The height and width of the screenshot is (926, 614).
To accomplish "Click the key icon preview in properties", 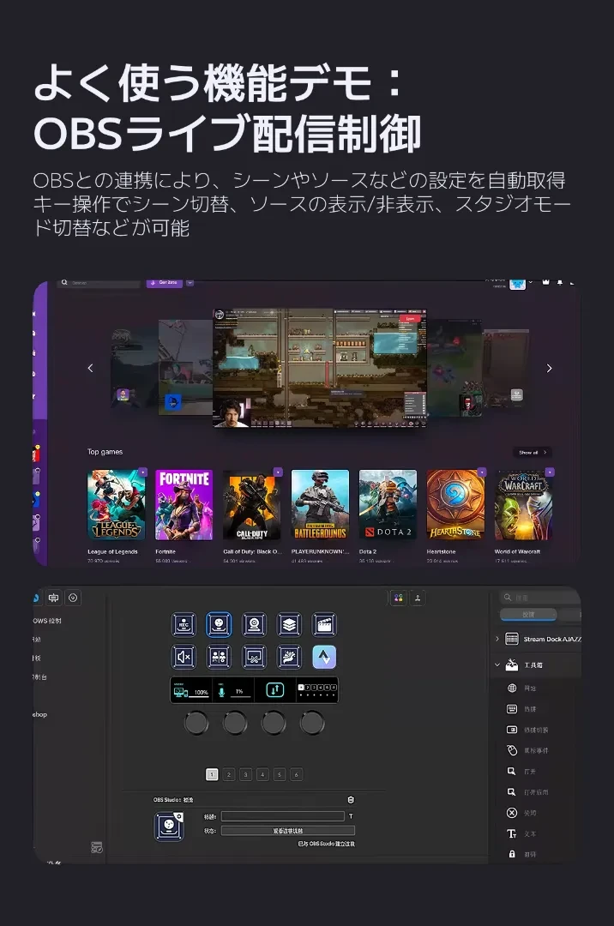I will pos(169,827).
